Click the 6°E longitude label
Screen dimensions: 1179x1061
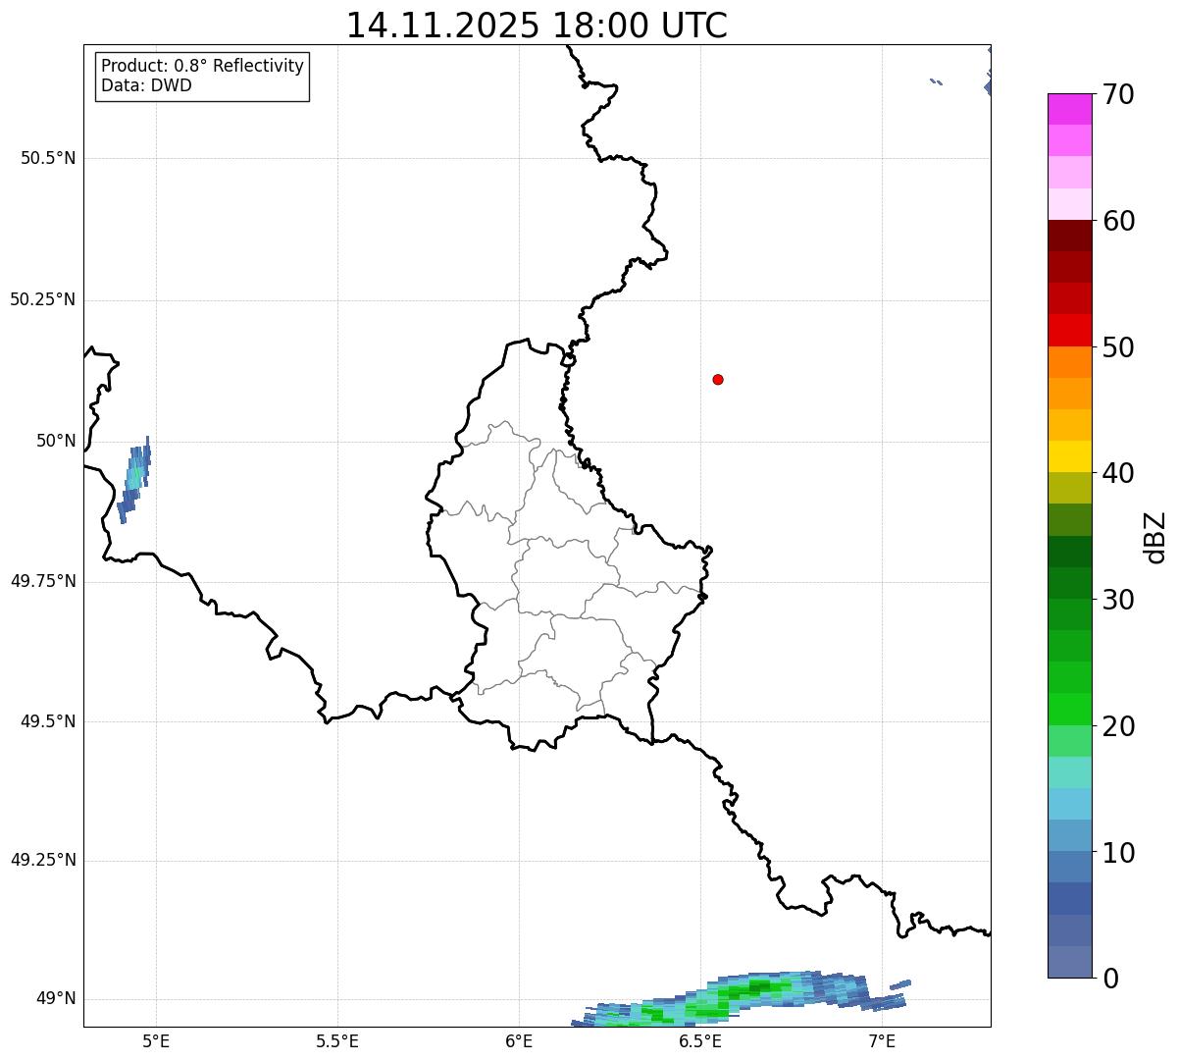519,1040
